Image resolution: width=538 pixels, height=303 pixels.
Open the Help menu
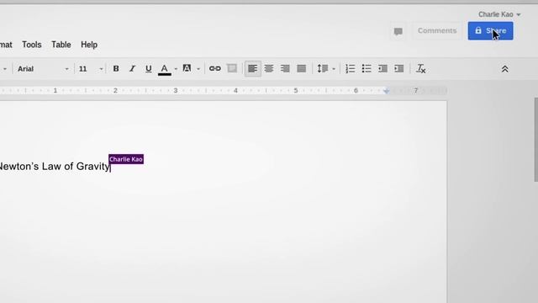tap(89, 45)
